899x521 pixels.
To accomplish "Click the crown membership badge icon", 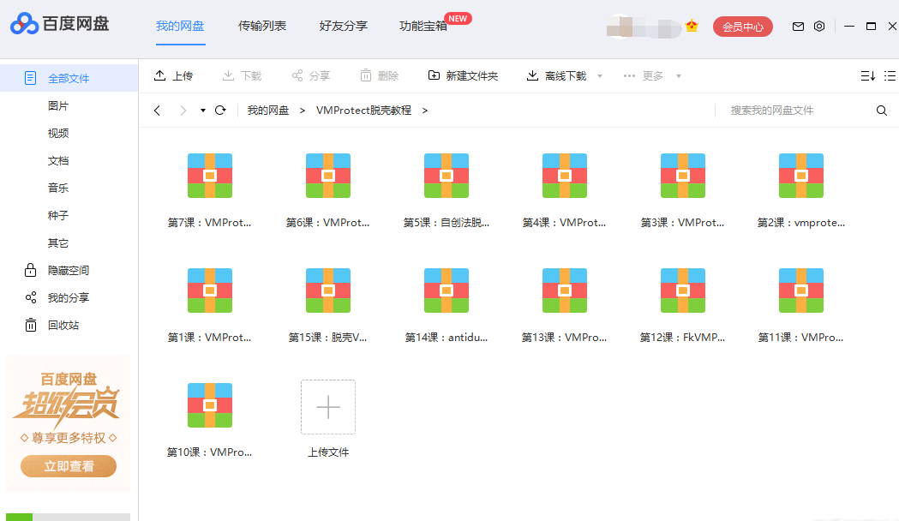I will [x=692, y=27].
